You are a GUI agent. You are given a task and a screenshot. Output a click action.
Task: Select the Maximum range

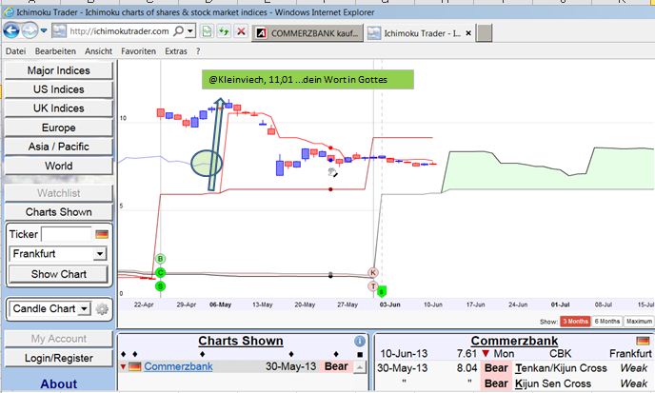(639, 322)
